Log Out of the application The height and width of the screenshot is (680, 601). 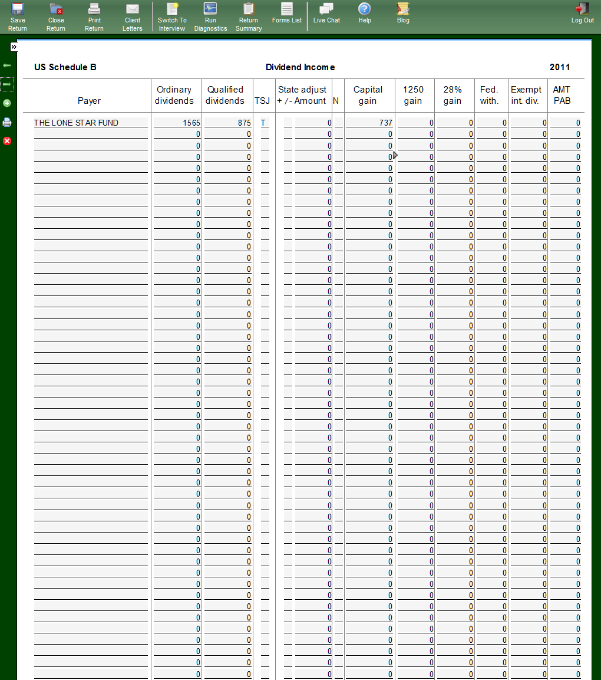pos(582,13)
